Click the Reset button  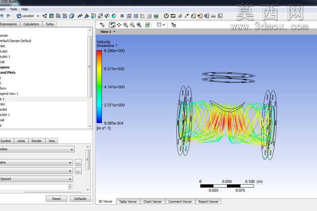coord(57,199)
